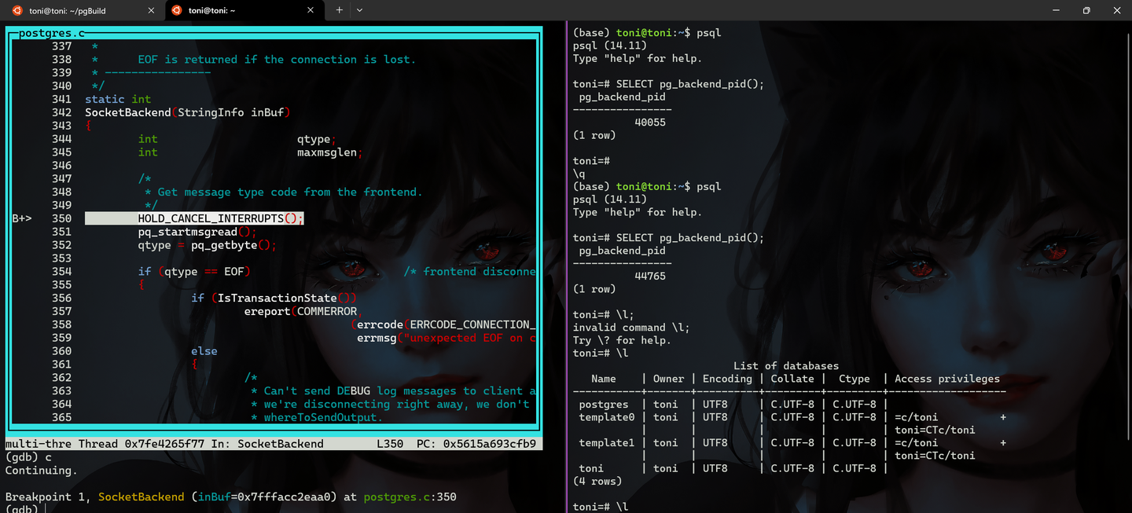Click the SocketBackend function name on line 342
The height and width of the screenshot is (513, 1132).
click(x=127, y=112)
